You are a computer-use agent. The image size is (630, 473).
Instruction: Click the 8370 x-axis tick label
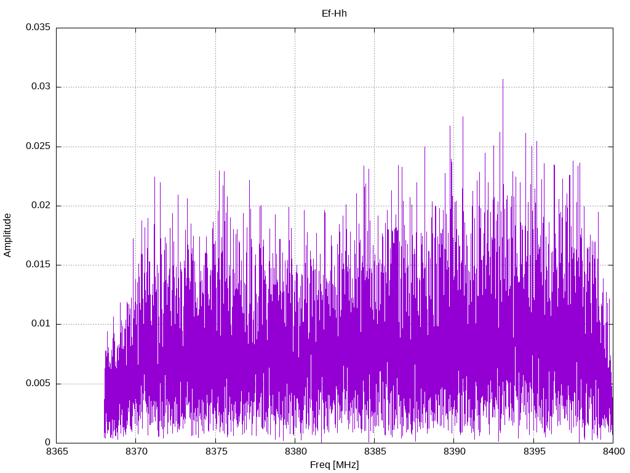(x=136, y=451)
